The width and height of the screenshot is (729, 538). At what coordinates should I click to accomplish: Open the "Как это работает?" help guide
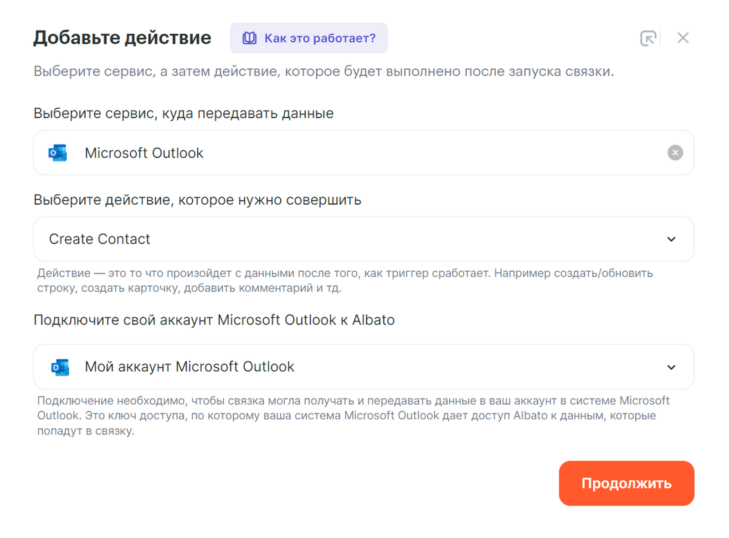[319, 38]
